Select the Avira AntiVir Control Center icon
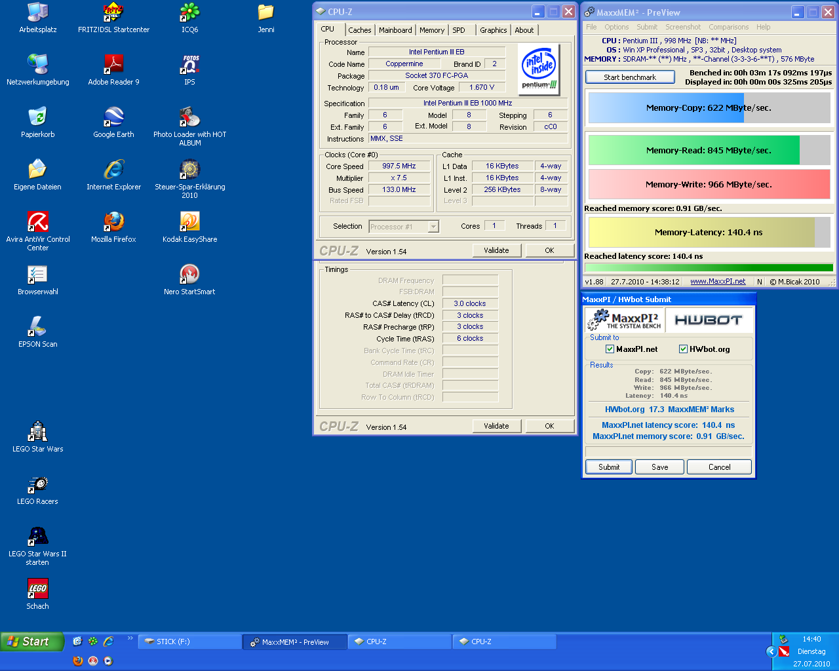Viewport: 839px width, 671px height. point(37,231)
